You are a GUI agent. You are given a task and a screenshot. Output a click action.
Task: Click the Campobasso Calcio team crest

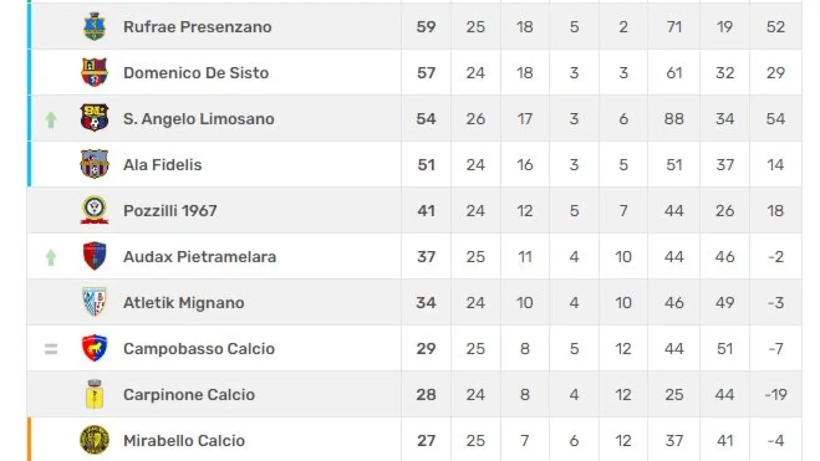click(x=94, y=348)
